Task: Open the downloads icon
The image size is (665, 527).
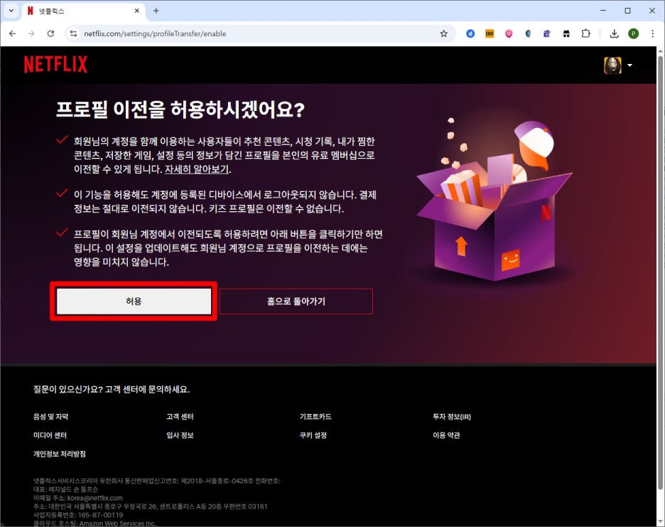Action: click(x=614, y=33)
